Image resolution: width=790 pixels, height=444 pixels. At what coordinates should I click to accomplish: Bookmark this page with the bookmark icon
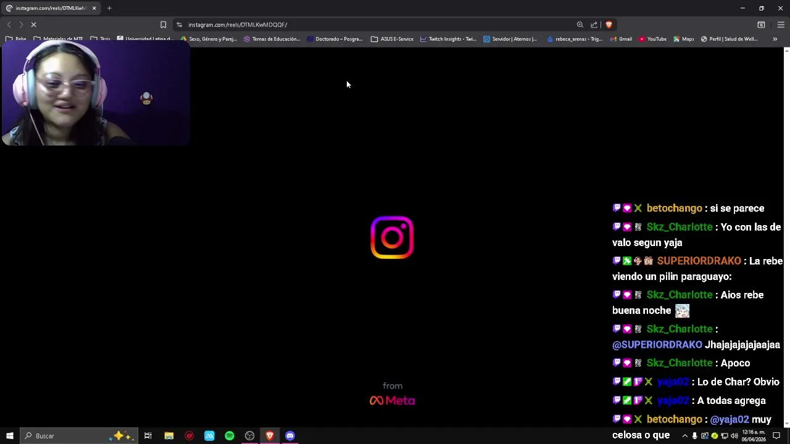pyautogui.click(x=163, y=25)
